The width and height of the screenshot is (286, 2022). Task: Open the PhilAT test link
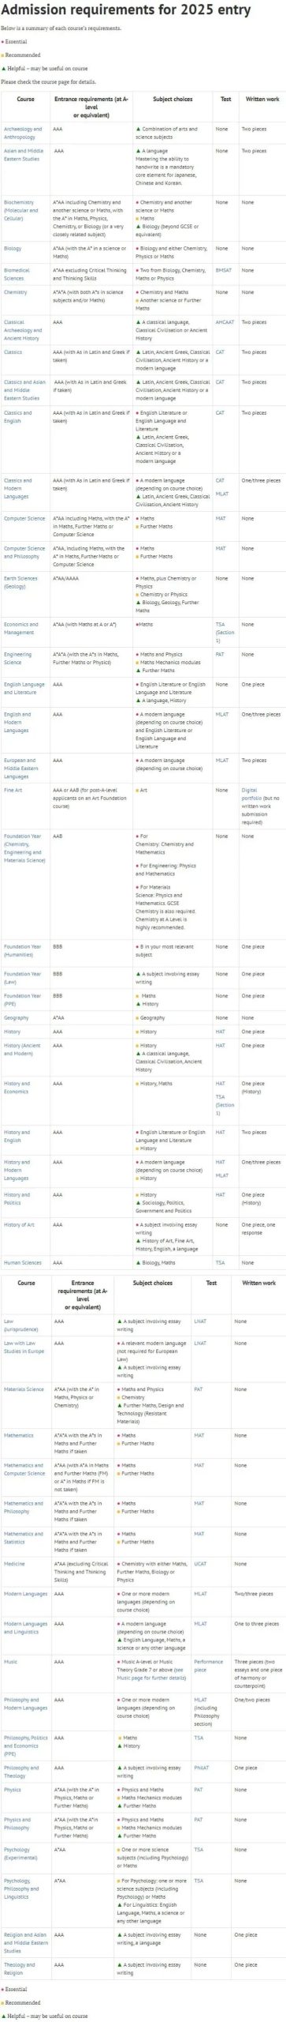202,1768
